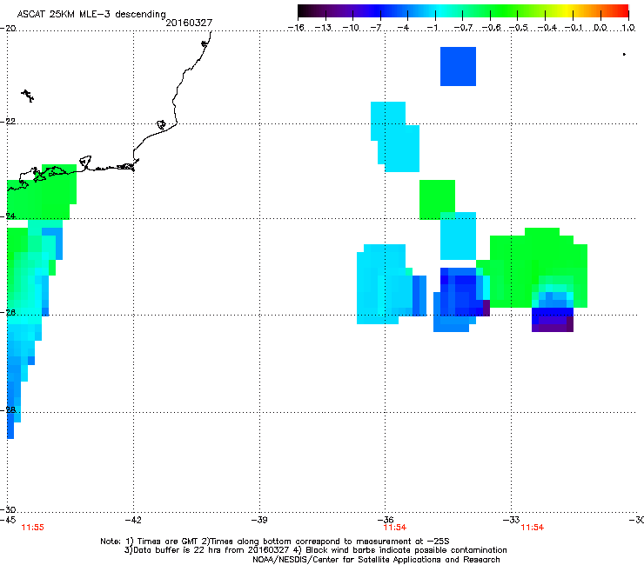
Task: Click the black end of the color bar
Action: tap(304, 10)
